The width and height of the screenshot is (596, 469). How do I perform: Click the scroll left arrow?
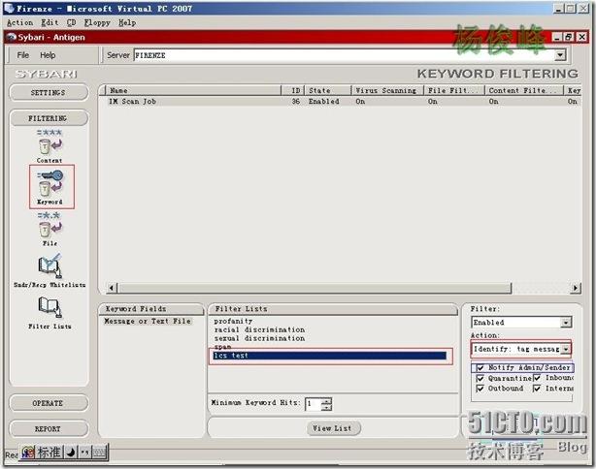tap(111, 288)
